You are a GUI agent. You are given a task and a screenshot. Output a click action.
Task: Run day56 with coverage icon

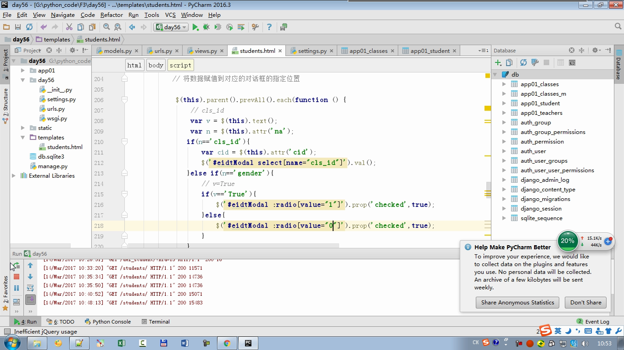(x=218, y=27)
